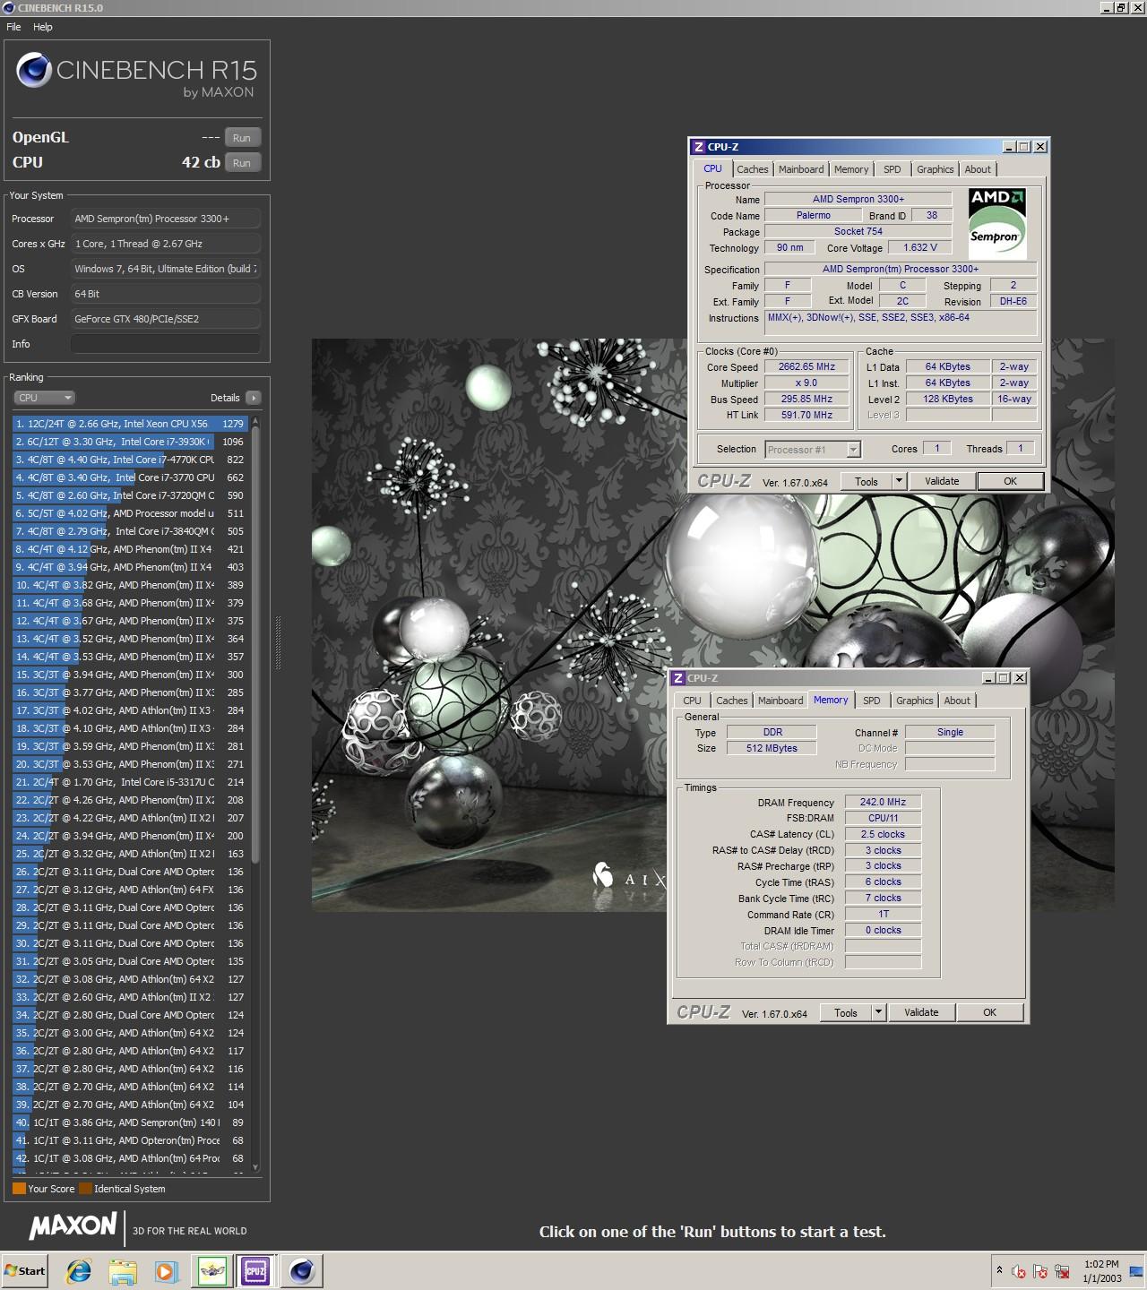The width and height of the screenshot is (1147, 1290).
Task: Switch to CPU tab in lower CPU-Z window
Action: click(x=692, y=701)
